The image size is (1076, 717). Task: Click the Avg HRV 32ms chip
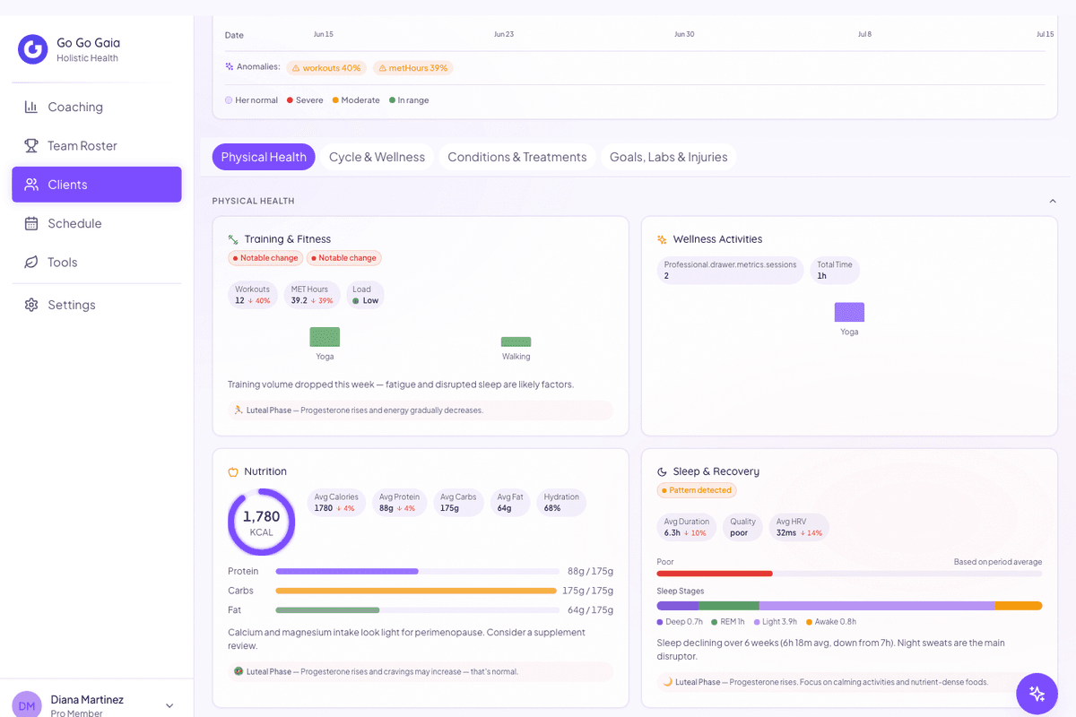pos(799,527)
